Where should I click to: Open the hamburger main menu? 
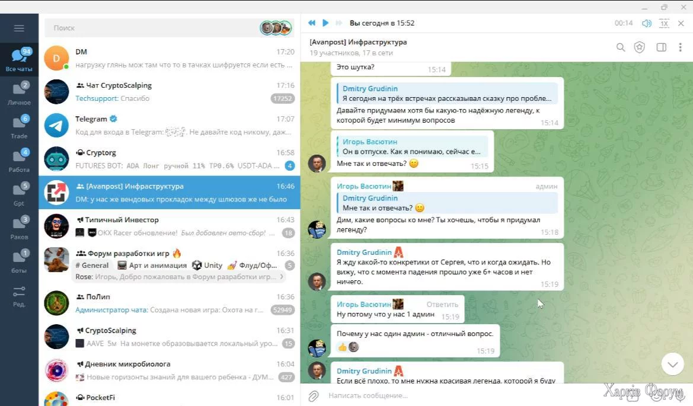point(19,28)
